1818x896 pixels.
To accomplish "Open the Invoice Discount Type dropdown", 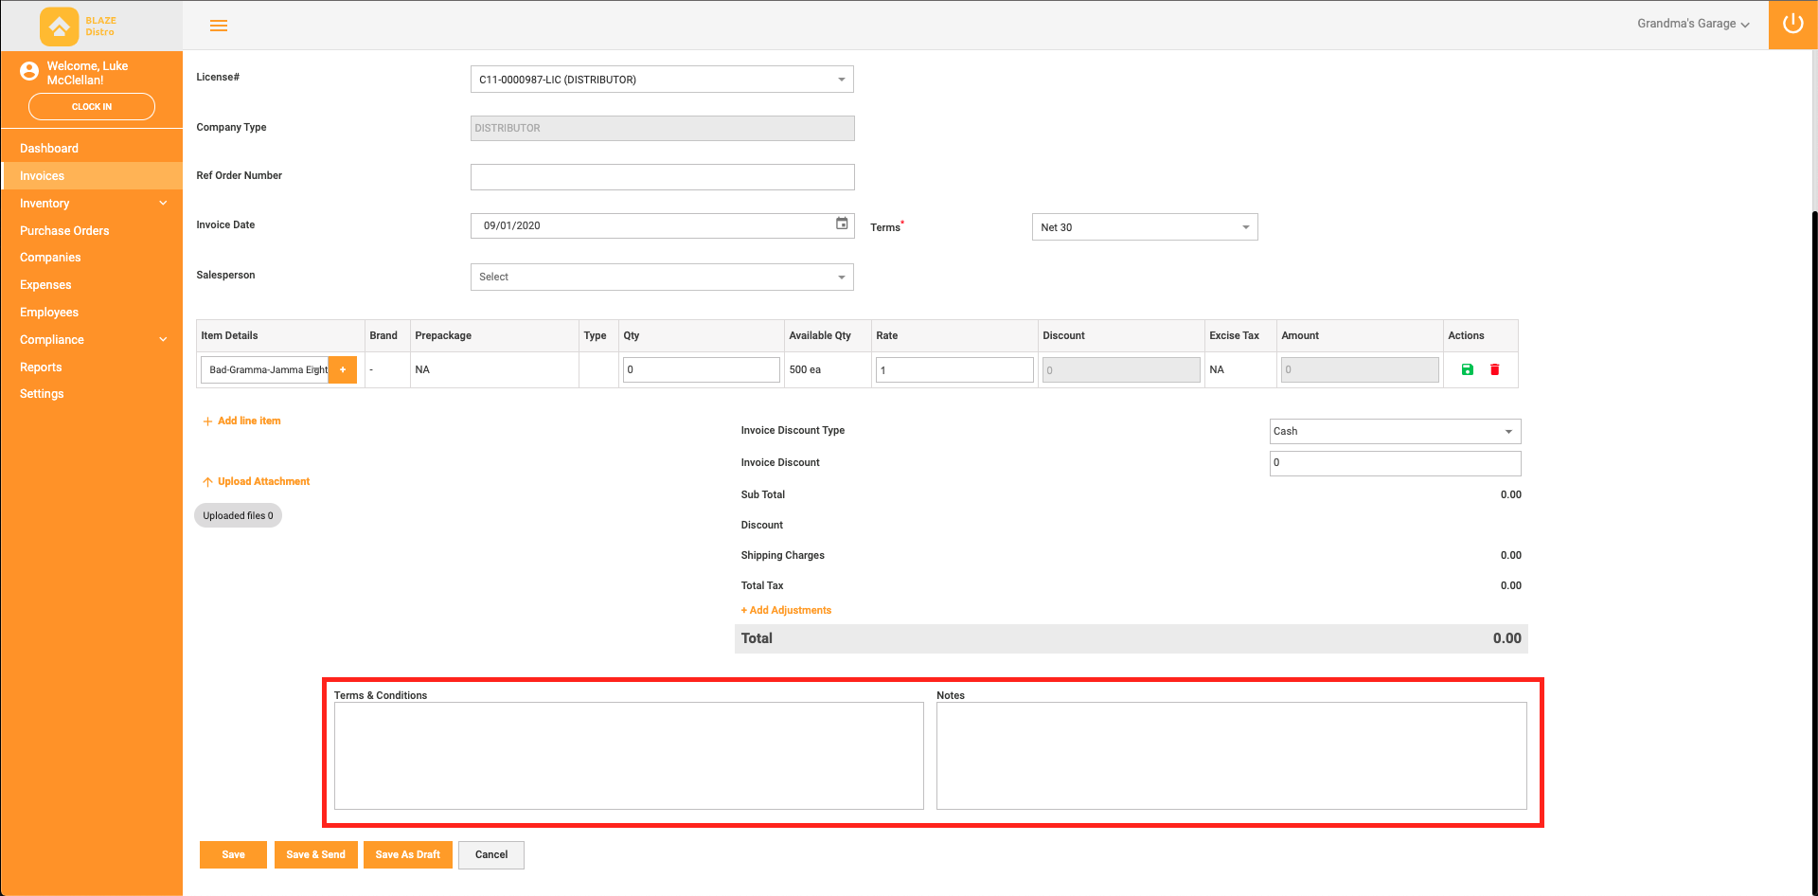I will point(1395,431).
